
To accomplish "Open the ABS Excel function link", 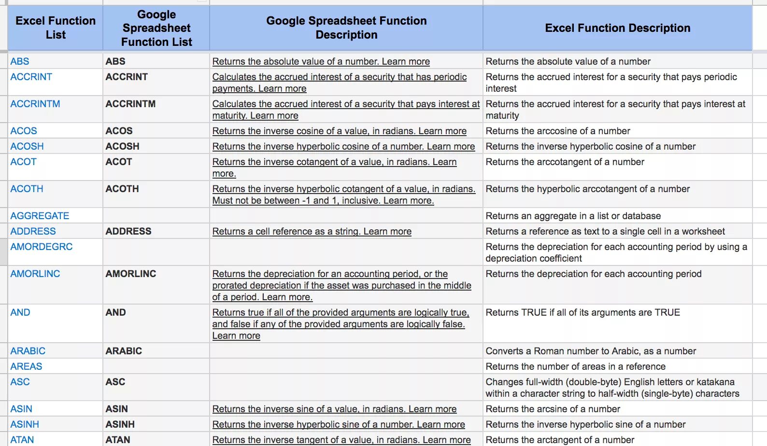I will coord(20,61).
